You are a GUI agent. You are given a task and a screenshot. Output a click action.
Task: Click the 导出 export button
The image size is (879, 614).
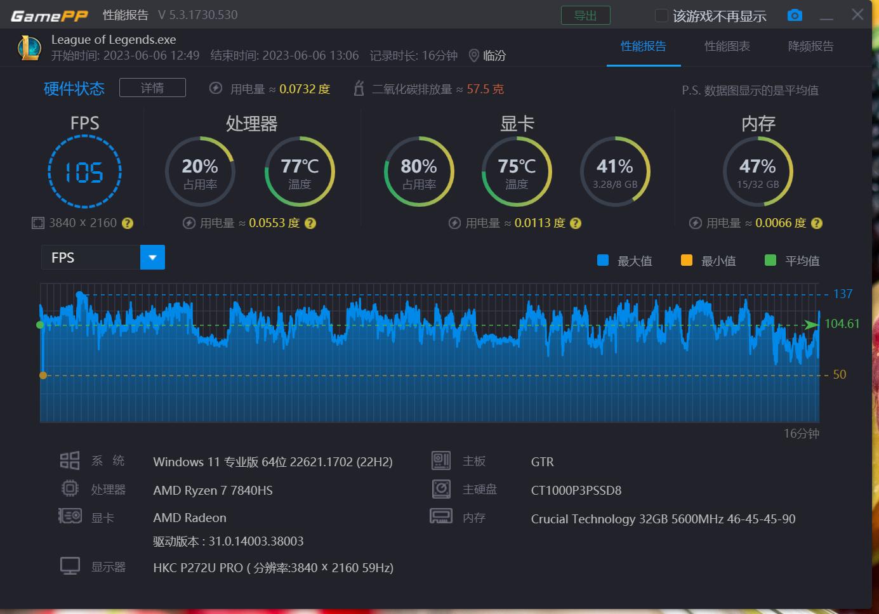(x=585, y=15)
